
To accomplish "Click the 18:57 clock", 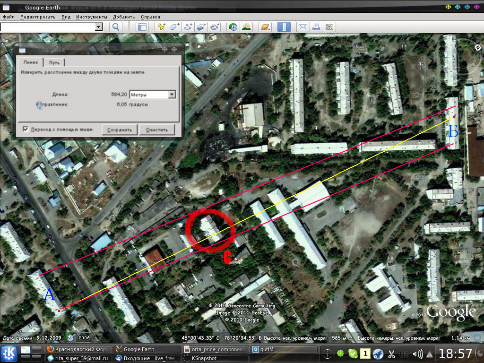I will (455, 354).
